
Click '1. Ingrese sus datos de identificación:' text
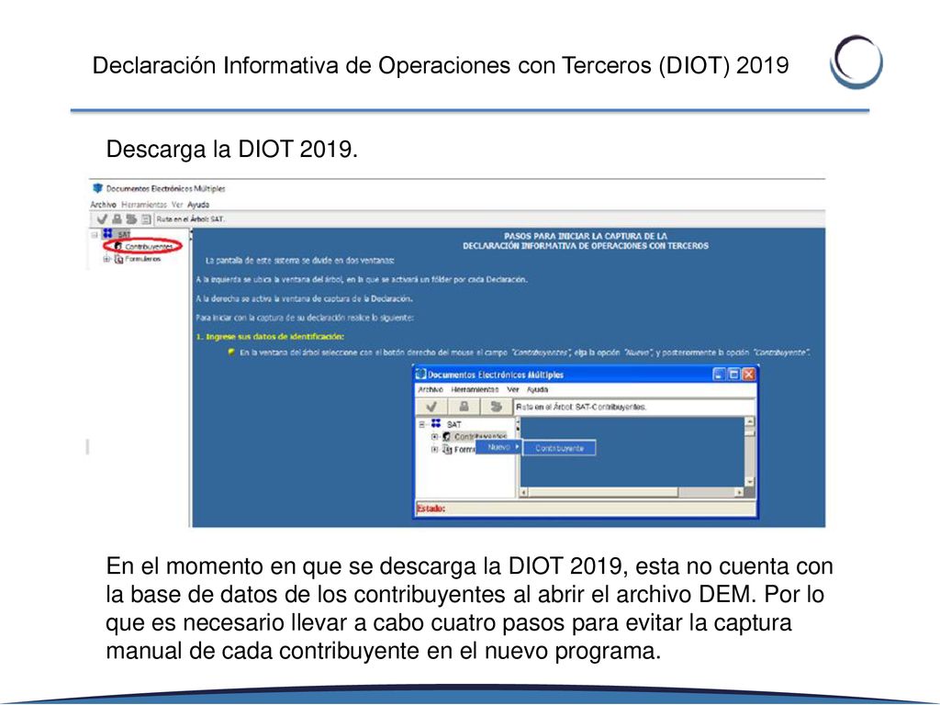tap(270, 337)
